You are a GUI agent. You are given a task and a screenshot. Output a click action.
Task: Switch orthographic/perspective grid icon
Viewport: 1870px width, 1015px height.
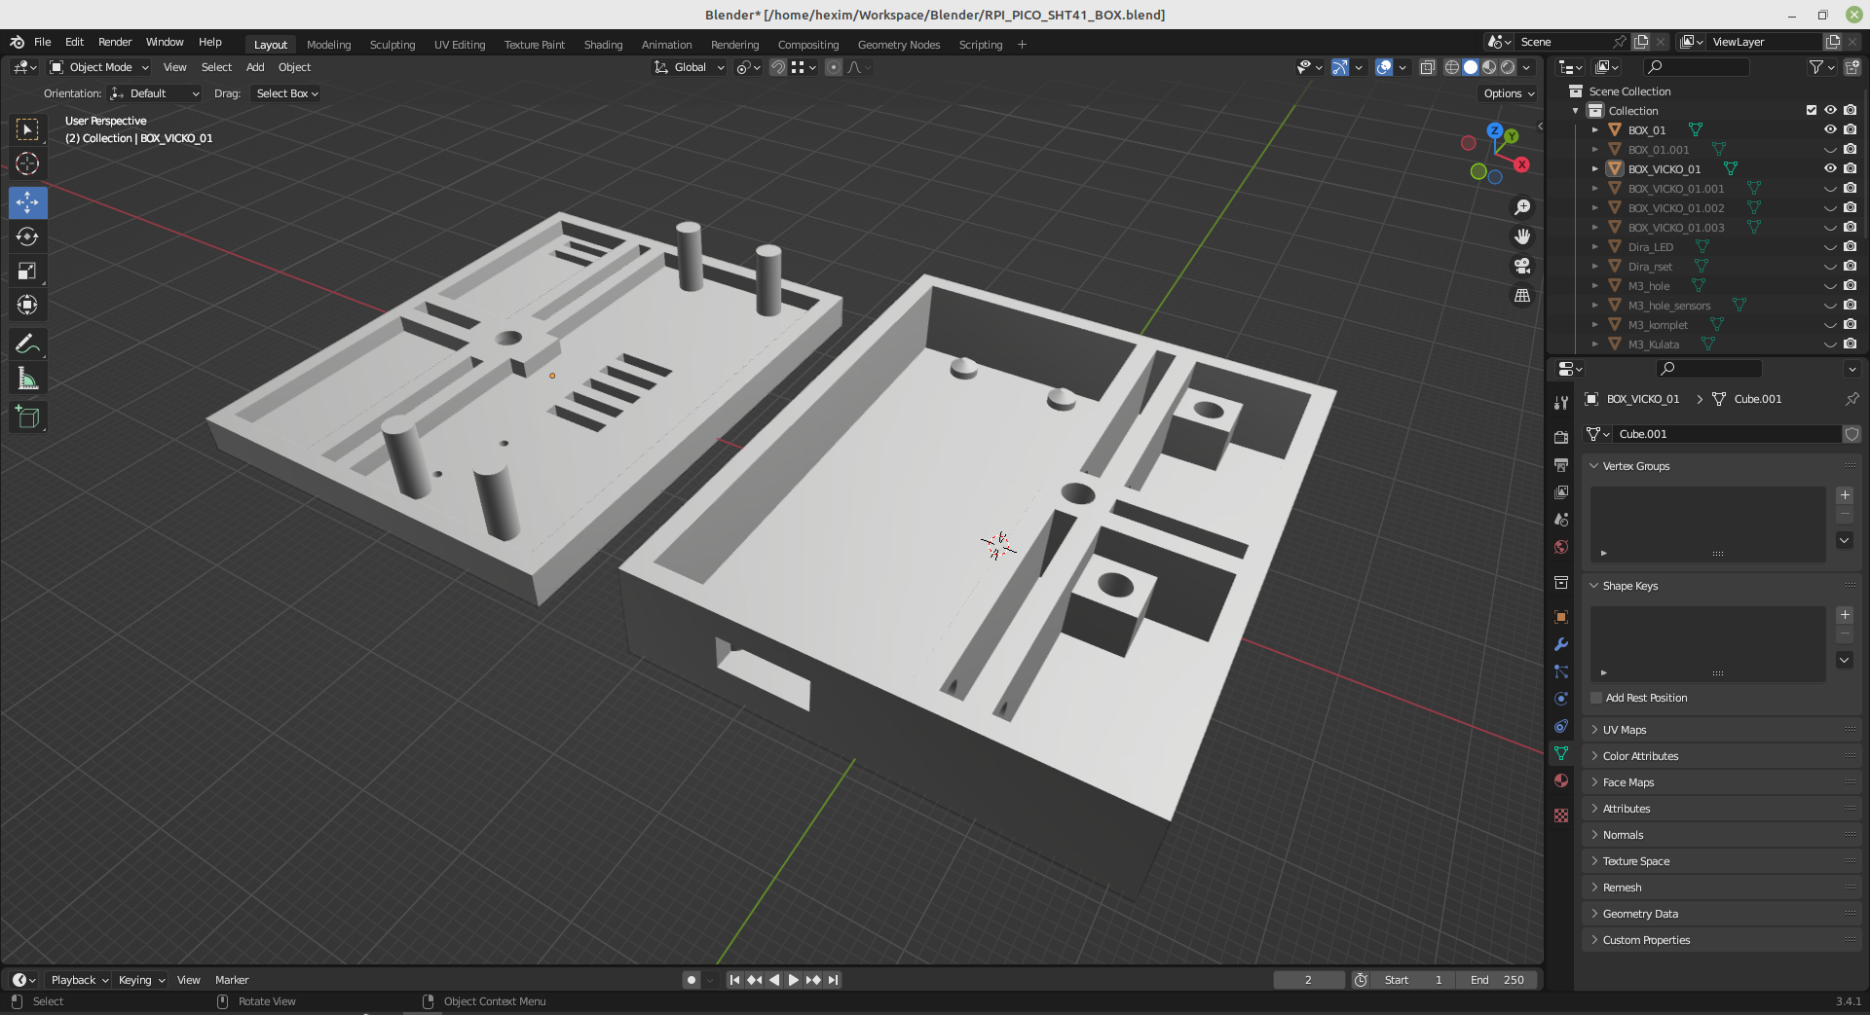click(1522, 295)
